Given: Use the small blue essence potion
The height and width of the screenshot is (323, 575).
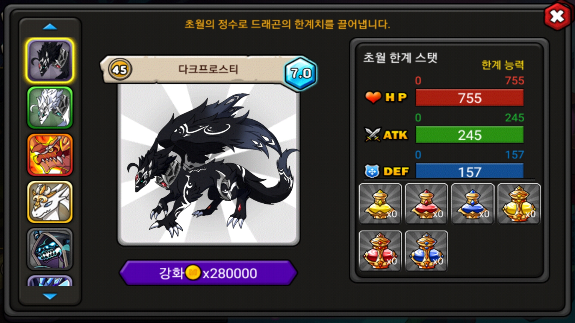Looking at the screenshot, I should click(473, 204).
